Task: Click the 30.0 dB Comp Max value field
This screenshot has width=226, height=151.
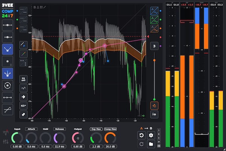Action: pos(110,146)
